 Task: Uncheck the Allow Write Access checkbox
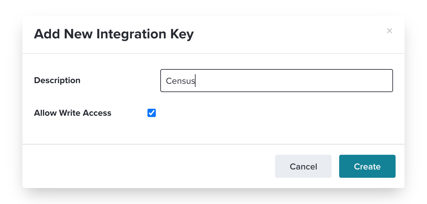pyautogui.click(x=152, y=113)
